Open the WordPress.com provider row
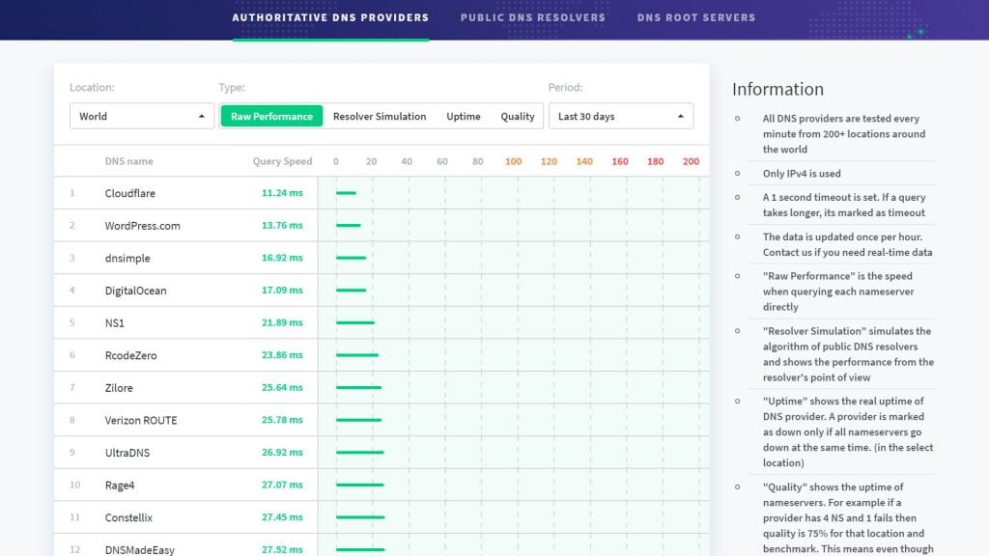The image size is (989, 556). click(x=381, y=225)
